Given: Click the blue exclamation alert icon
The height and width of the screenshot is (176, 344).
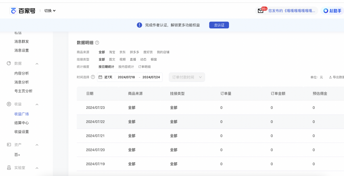Looking at the screenshot, I should pyautogui.click(x=139, y=25).
